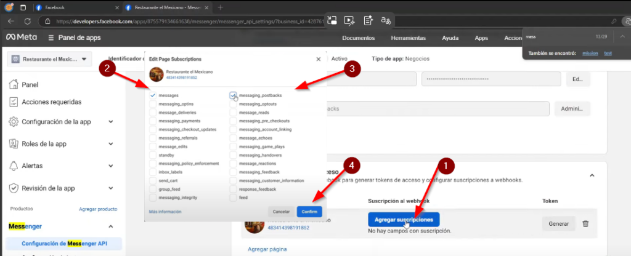631x256 pixels.
Task: Enable the message_echoes checkbox
Action: [x=233, y=138]
